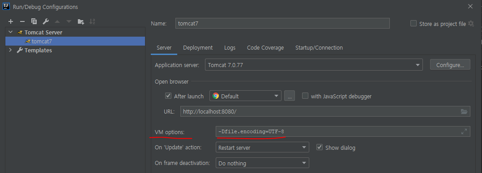Open the Code Coverage tab
Image resolution: width=482 pixels, height=173 pixels.
(265, 48)
